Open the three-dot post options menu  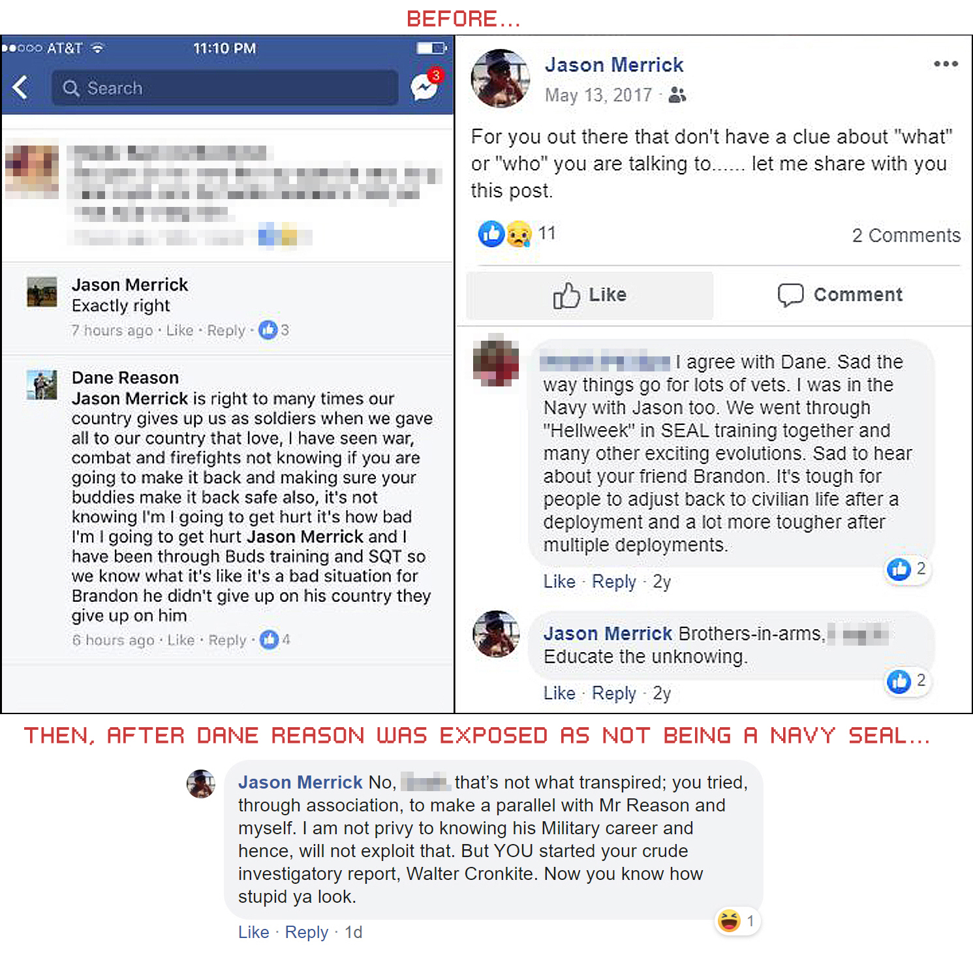pos(946,64)
